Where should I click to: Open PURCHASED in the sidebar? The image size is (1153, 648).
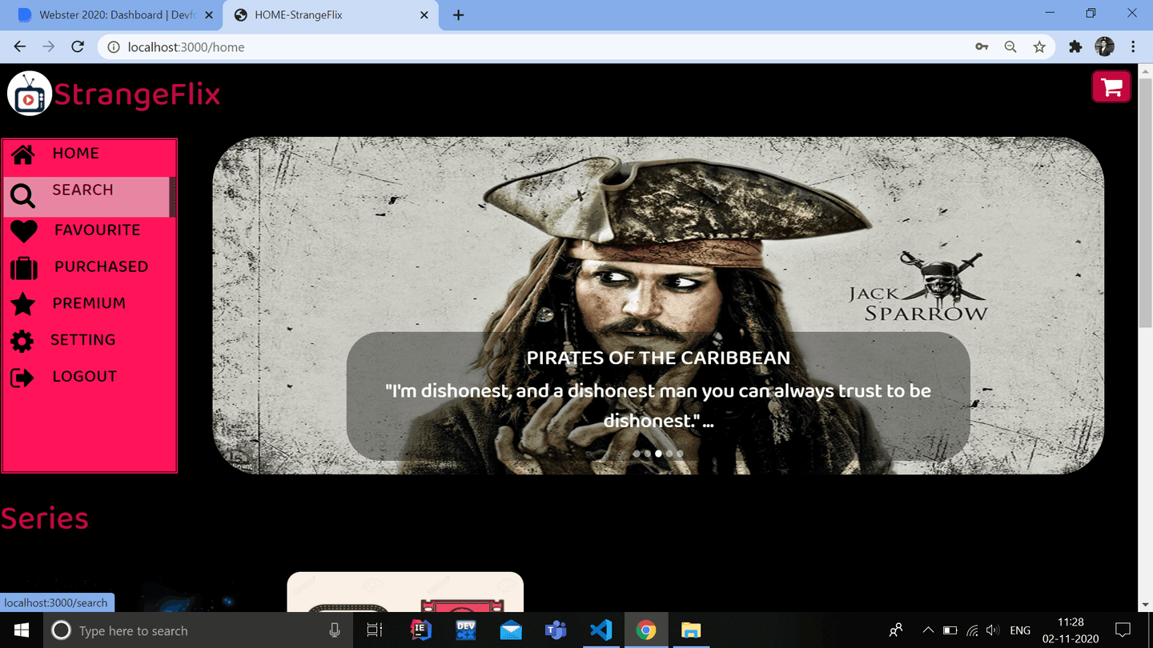101,266
